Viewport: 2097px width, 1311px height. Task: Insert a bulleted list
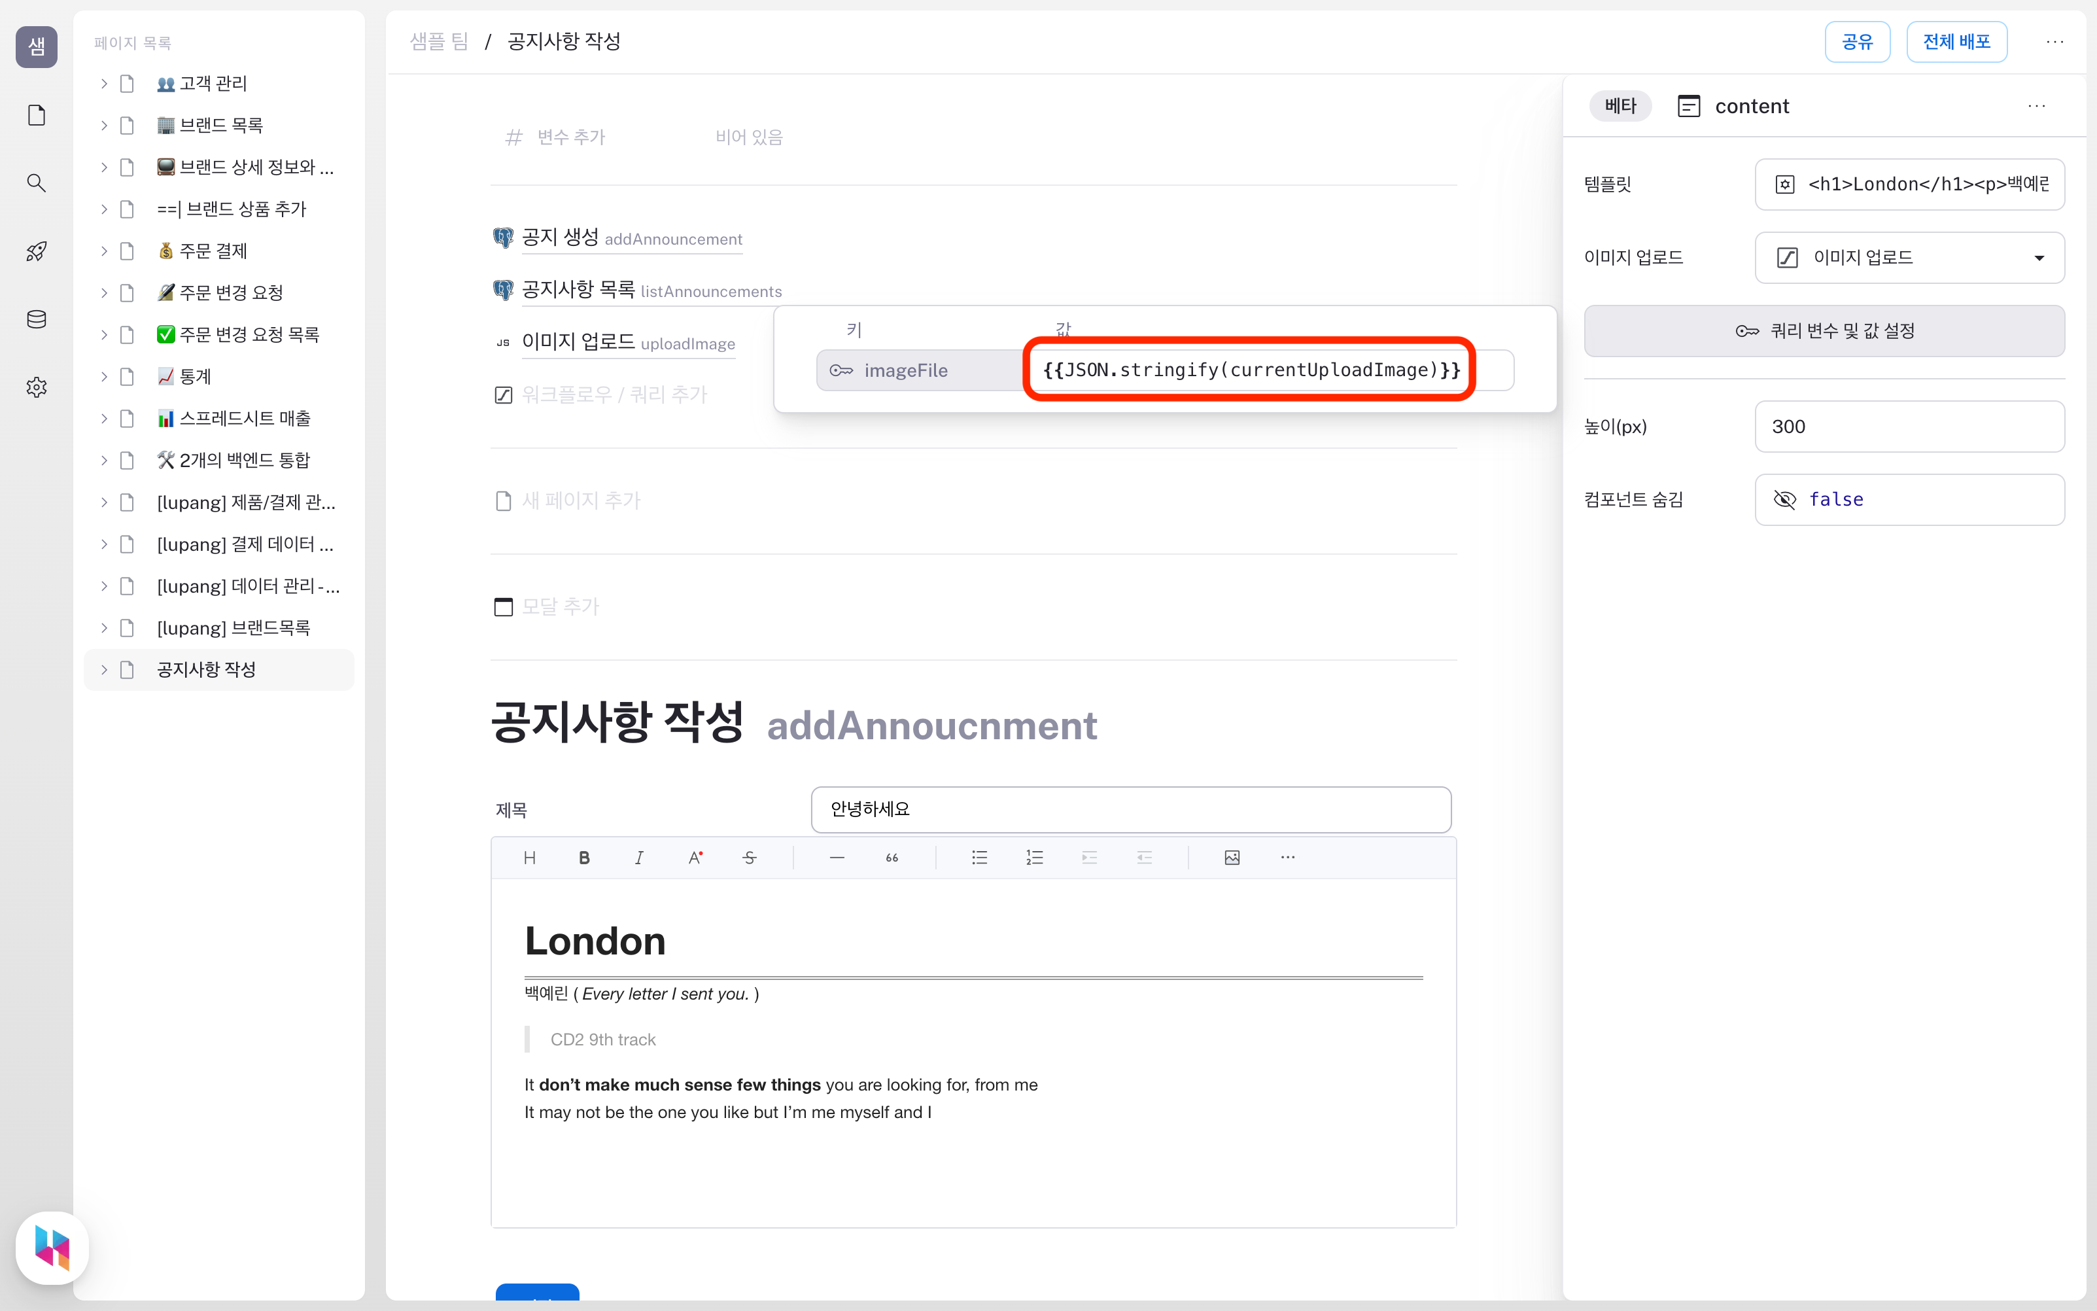(980, 858)
